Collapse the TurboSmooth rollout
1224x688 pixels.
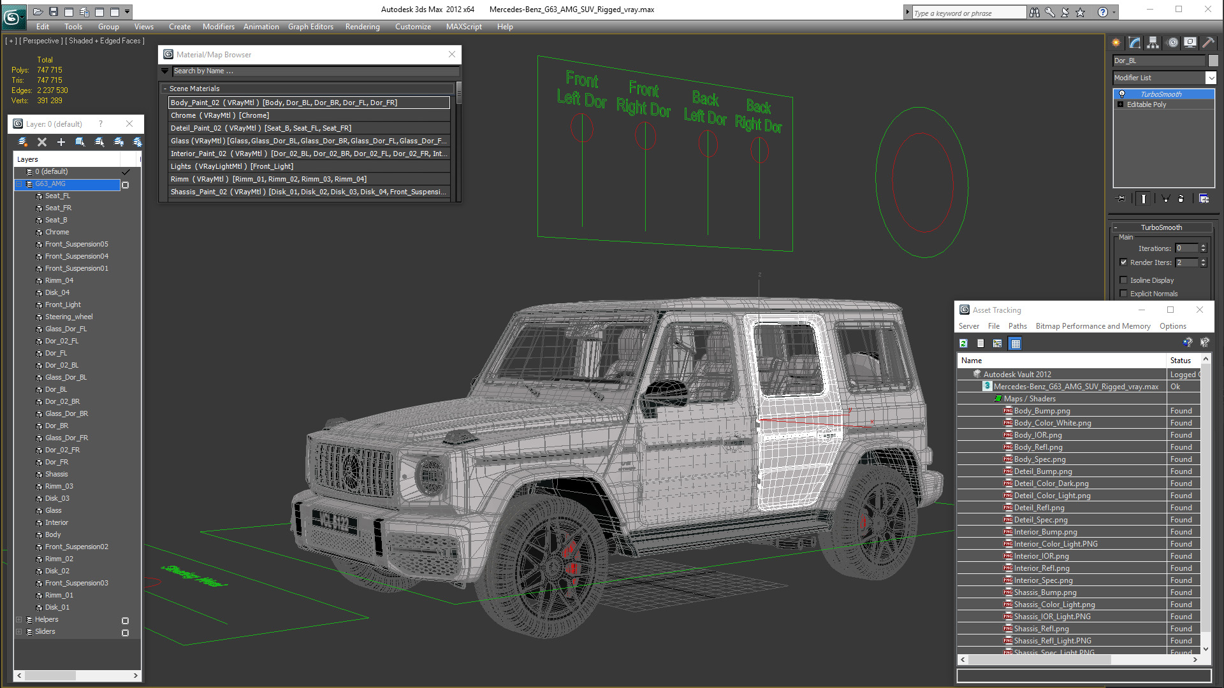point(1116,227)
